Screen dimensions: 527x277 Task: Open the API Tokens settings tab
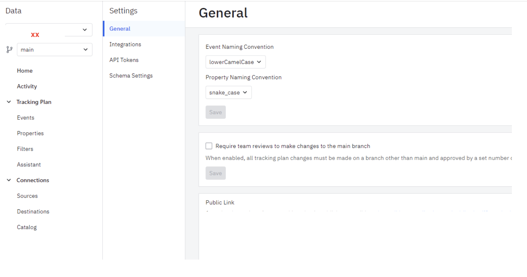point(124,60)
